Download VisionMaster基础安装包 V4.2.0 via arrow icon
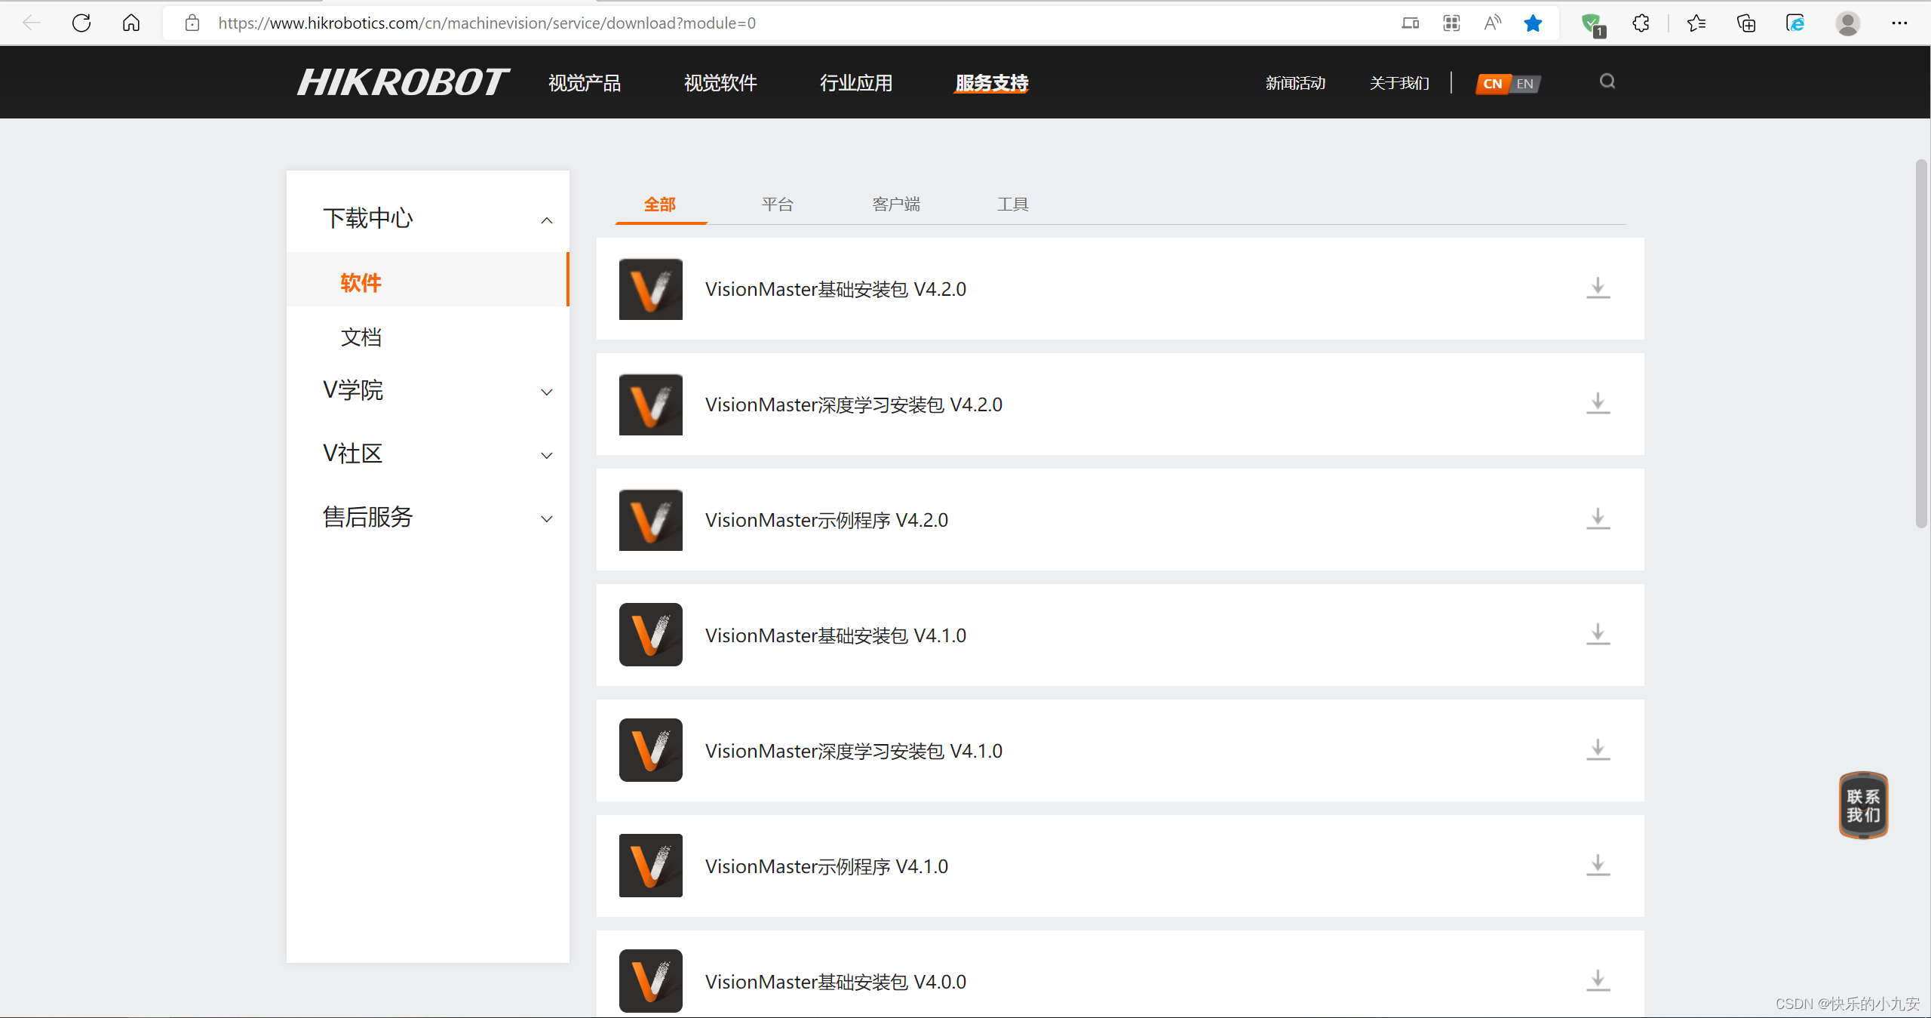This screenshot has width=1931, height=1018. [1597, 288]
